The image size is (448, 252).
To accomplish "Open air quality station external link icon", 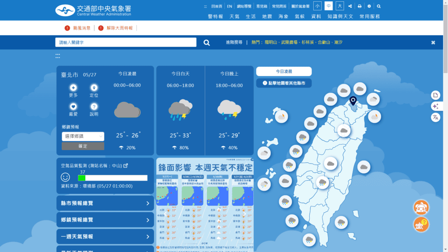I will [x=126, y=165].
